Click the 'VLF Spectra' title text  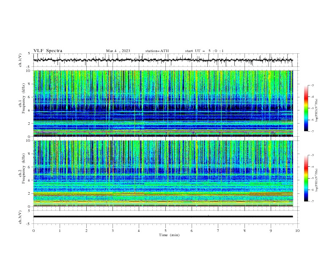click(x=48, y=51)
